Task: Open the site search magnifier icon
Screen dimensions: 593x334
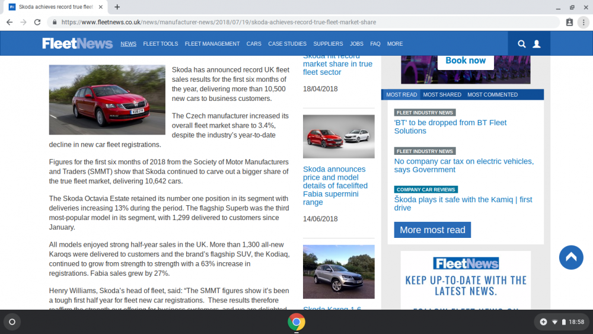Action: point(521,44)
